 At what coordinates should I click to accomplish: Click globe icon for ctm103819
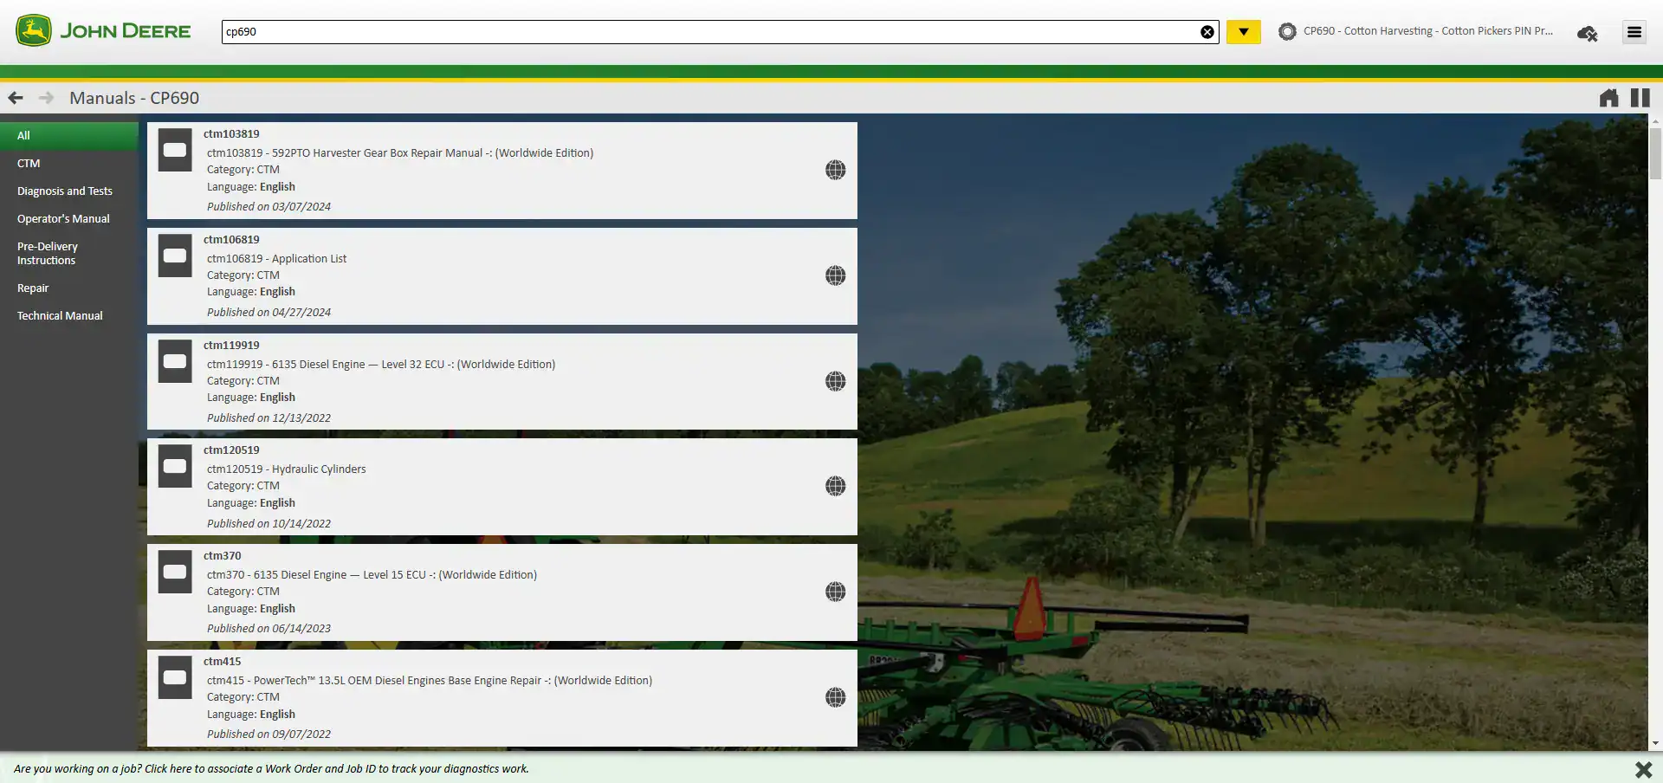[x=835, y=170]
